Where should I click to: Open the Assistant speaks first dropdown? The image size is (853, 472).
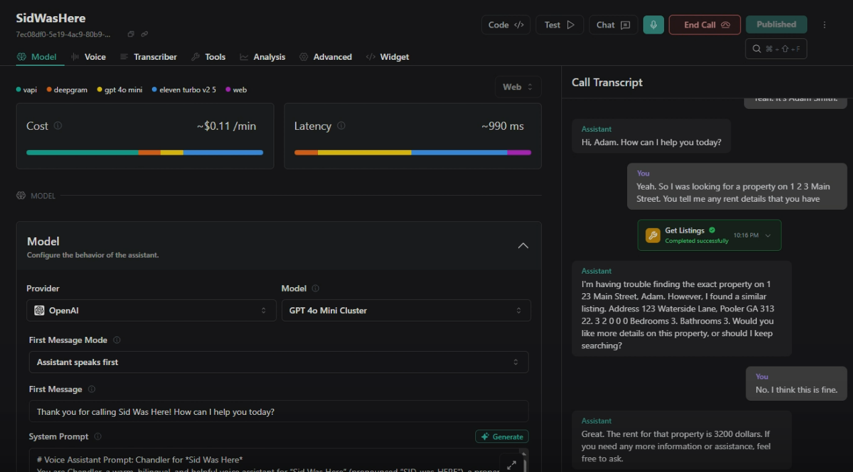[x=278, y=362]
